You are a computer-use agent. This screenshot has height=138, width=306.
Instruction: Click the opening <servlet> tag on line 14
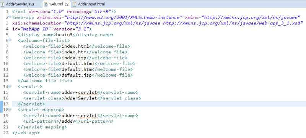(30, 87)
